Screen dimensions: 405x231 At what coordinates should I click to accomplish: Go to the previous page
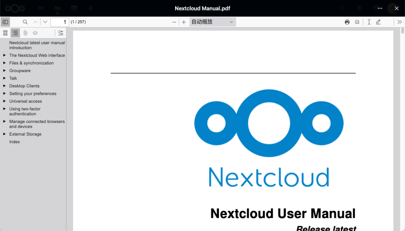pyautogui.click(x=35, y=22)
